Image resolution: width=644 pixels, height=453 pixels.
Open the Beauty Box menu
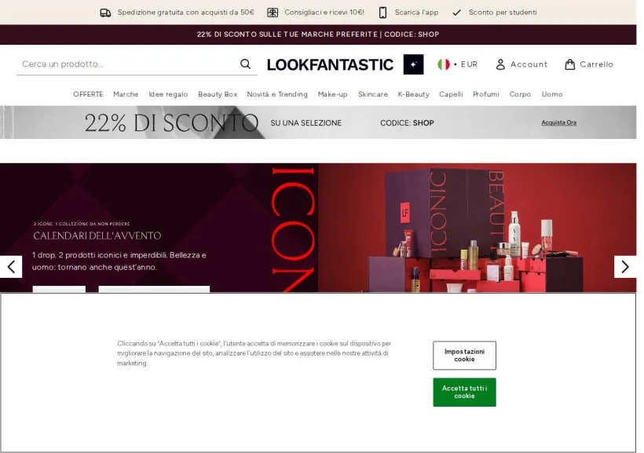218,94
